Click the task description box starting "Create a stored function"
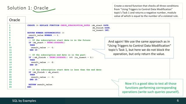Image resolution: width=186 pixels, height=104 pixels. (147, 11)
